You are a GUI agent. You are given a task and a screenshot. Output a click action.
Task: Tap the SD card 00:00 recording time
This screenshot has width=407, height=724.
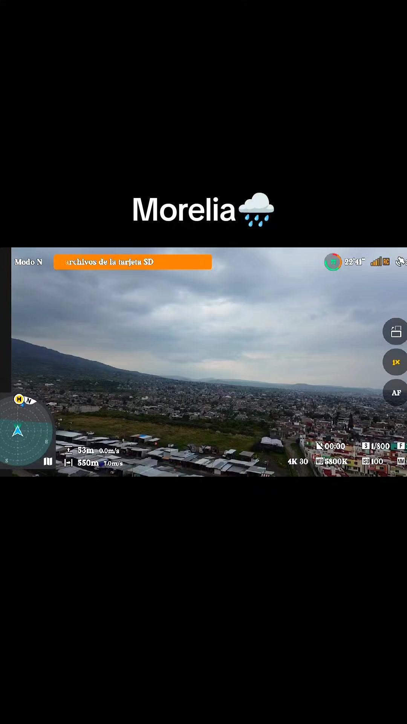click(330, 446)
